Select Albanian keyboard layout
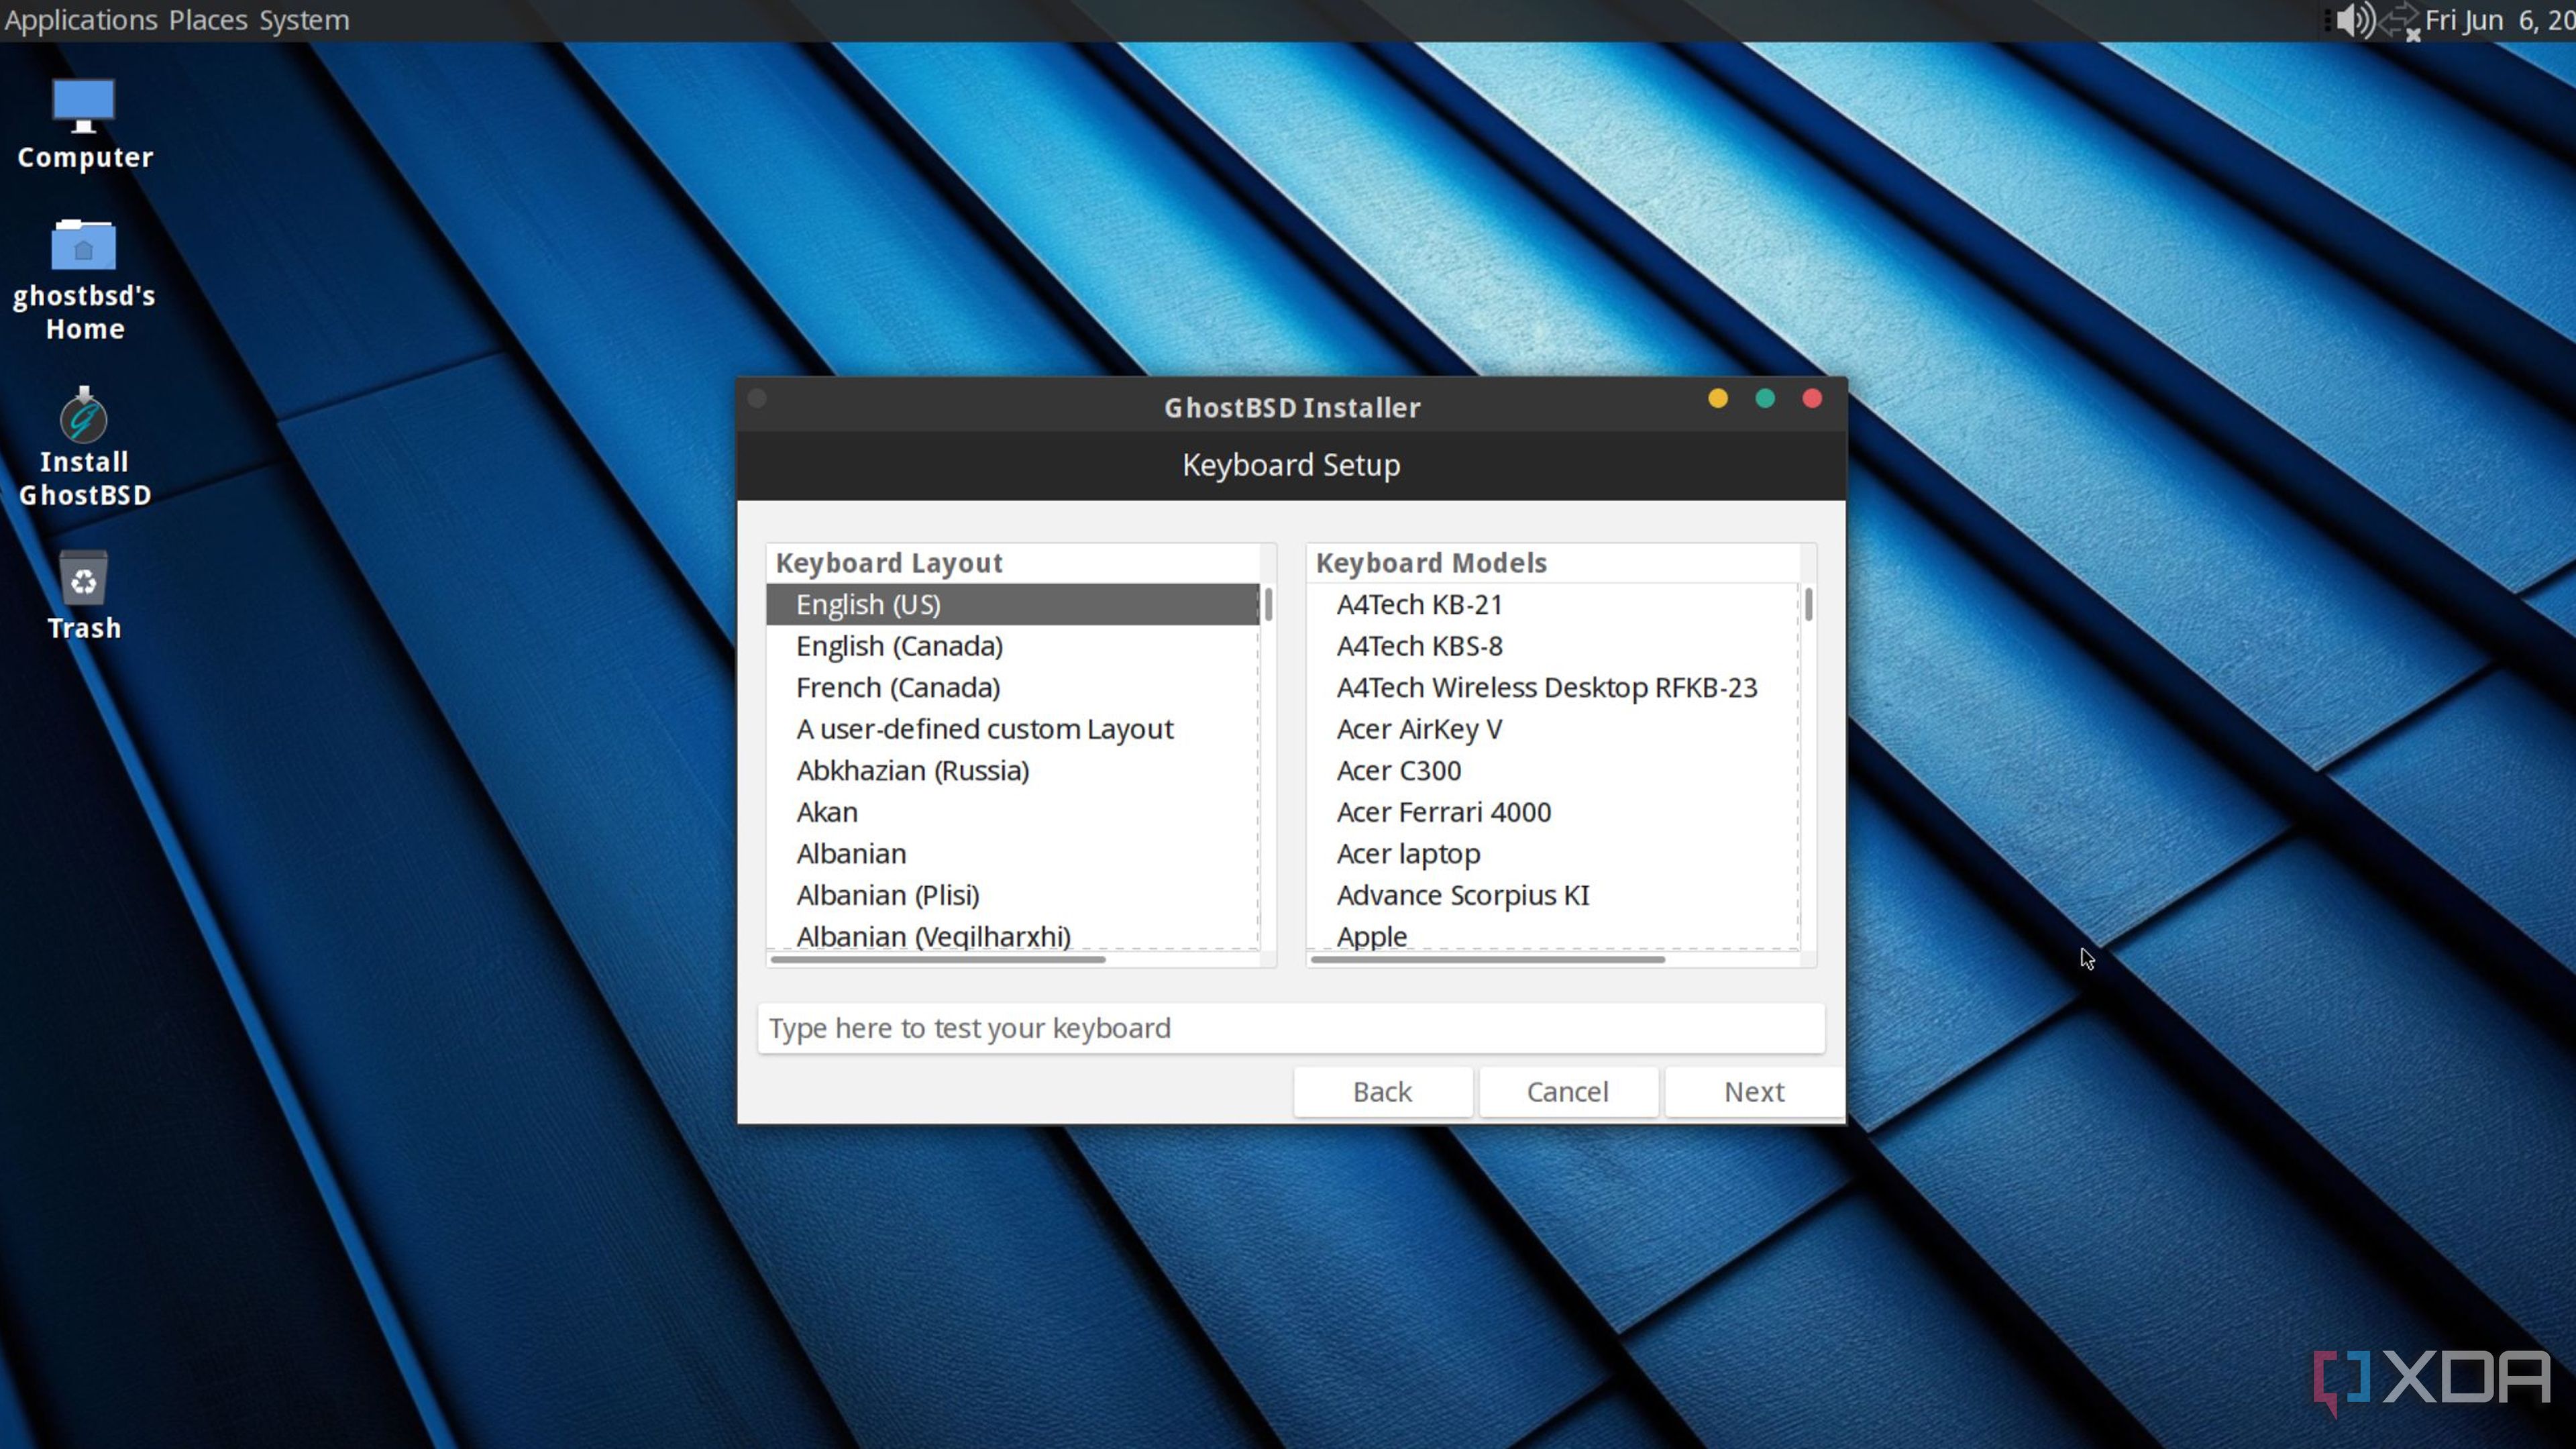The width and height of the screenshot is (2576, 1449). click(x=1012, y=853)
